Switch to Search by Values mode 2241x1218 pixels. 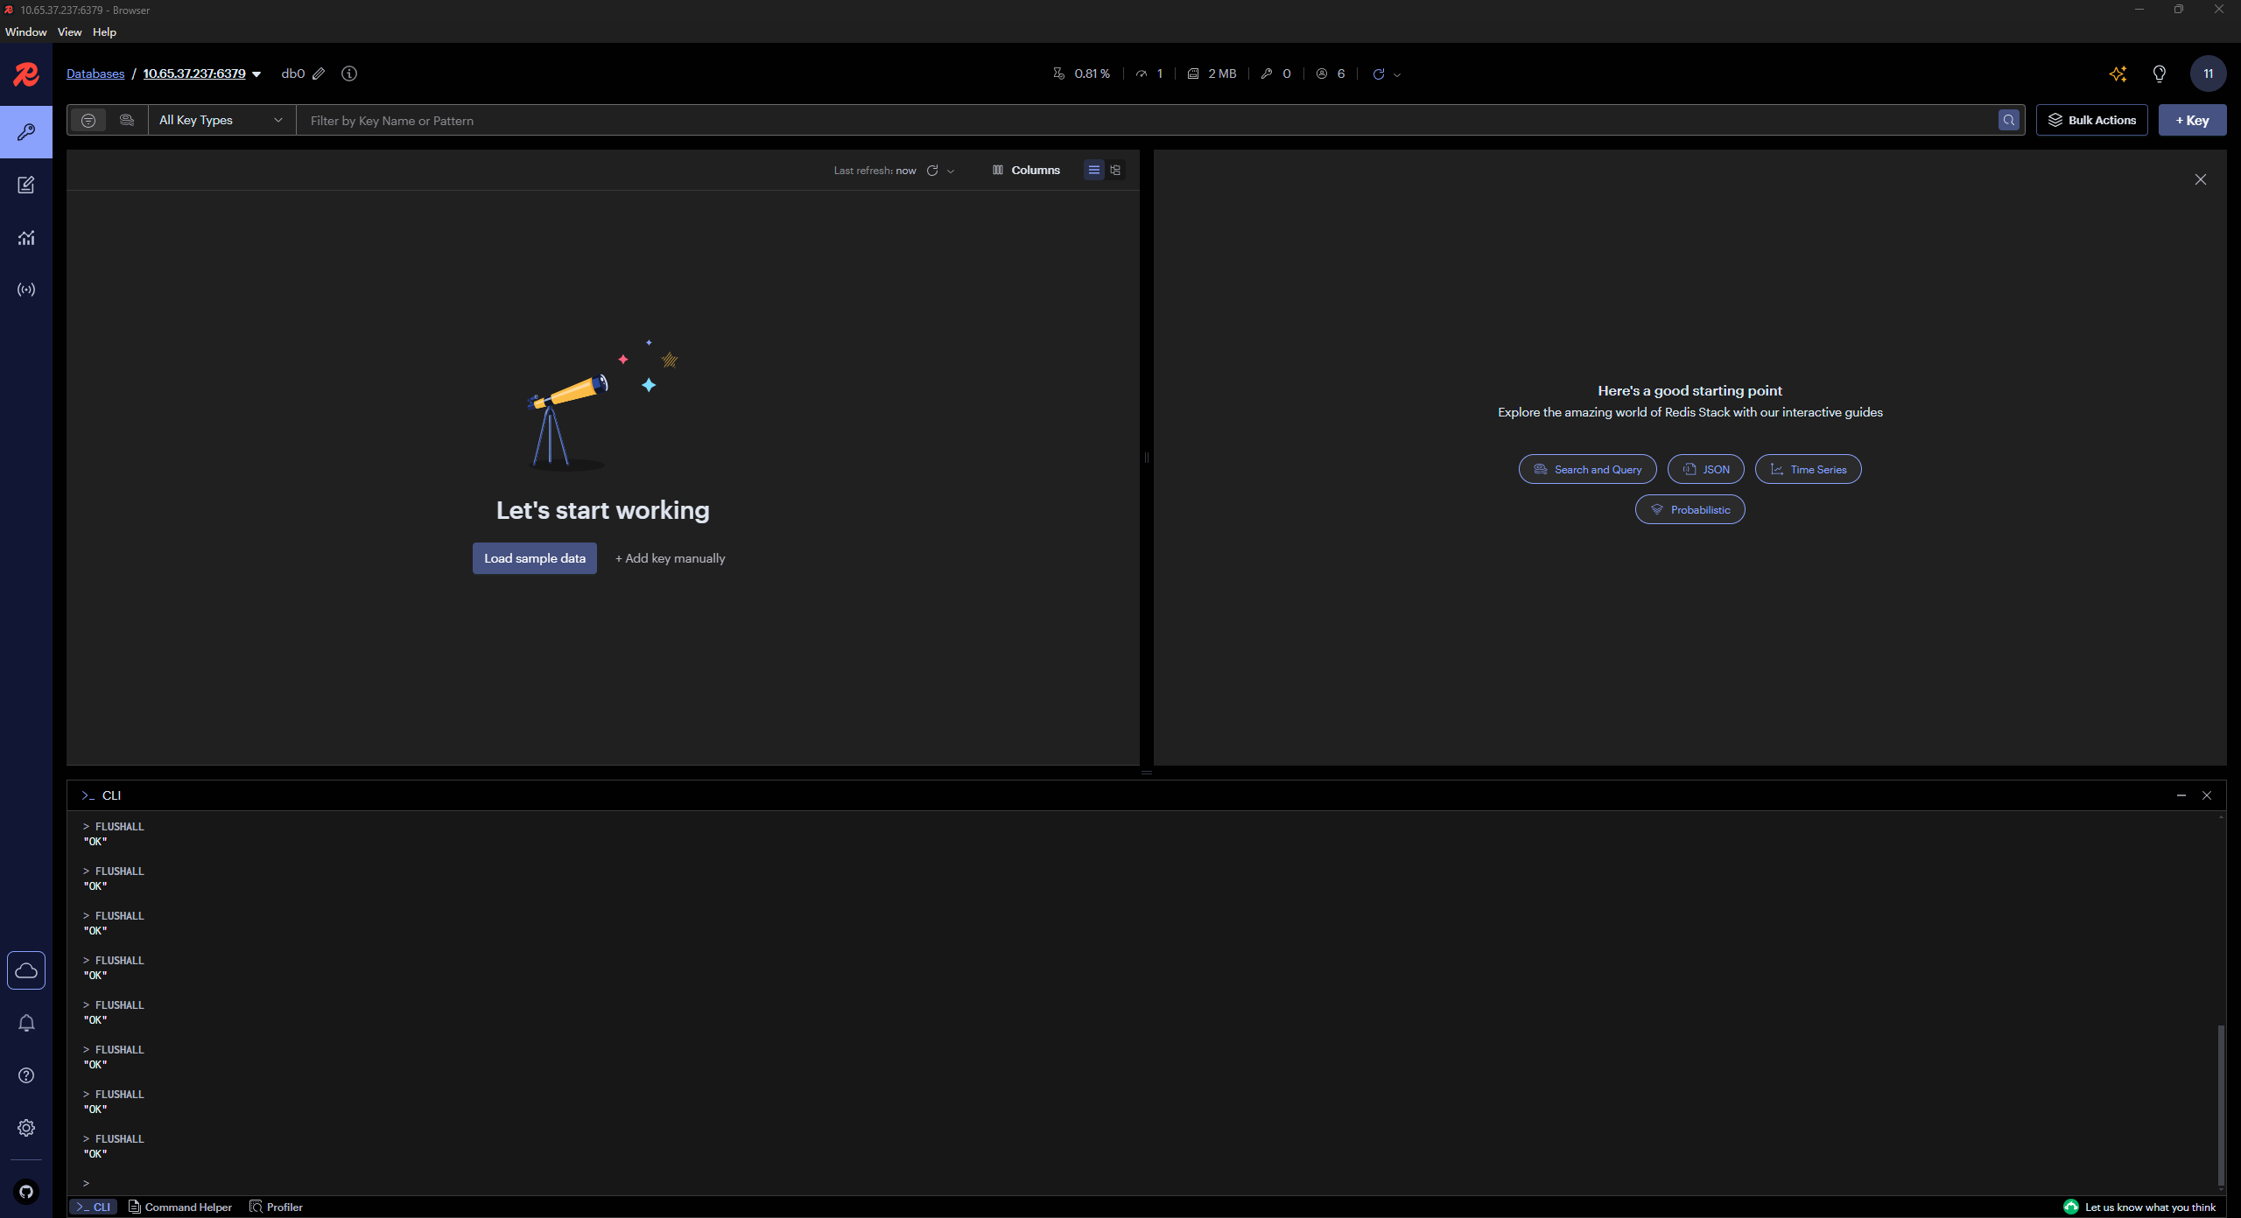click(x=127, y=121)
